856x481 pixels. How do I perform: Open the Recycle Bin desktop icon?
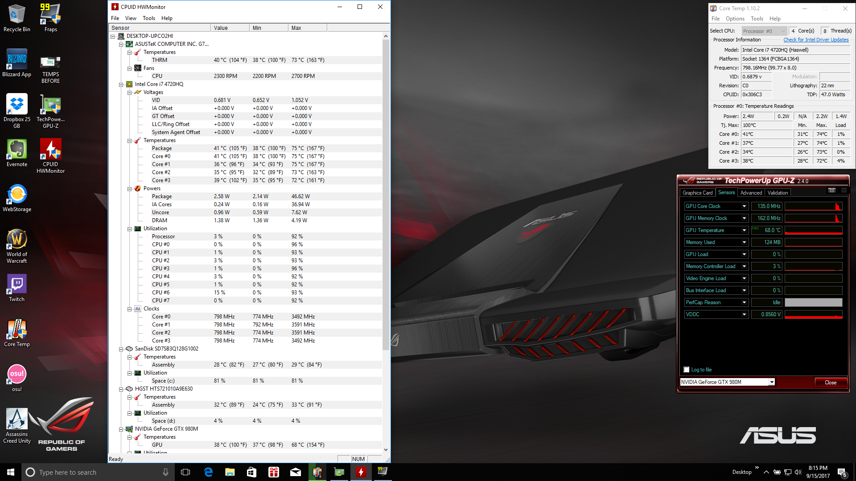click(17, 18)
